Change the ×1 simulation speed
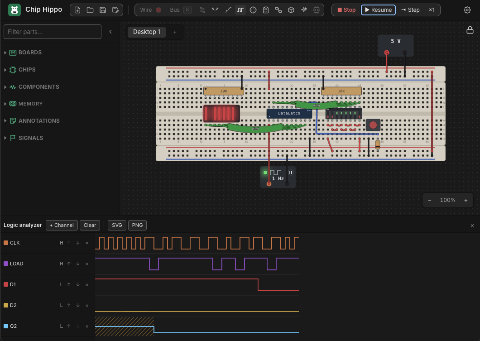Screen dimensions: 480x341 (x=432, y=10)
